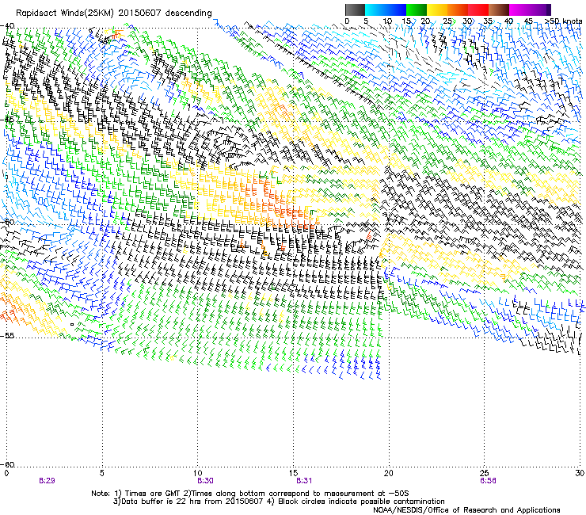Click the blue 10-15 knots legend swatch
Image resolution: width=586 pixels, height=515 pixels.
(396, 10)
